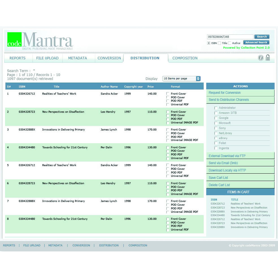
Task: Tick Universal IMAGE PDF for record 2
Action: click(x=168, y=123)
